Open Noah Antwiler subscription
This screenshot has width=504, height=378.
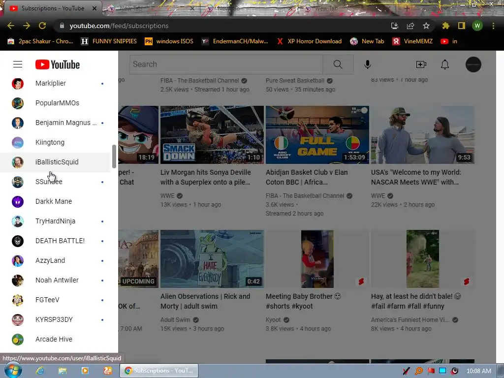[55, 280]
